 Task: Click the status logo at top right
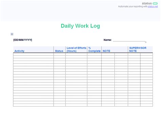(150, 3)
